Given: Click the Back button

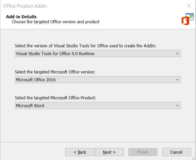Looking at the screenshot, I should pos(80,152).
